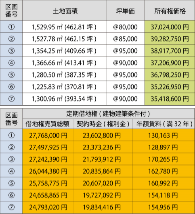
Task: Click key money 21,793,912 円
Action: click(x=103, y=159)
